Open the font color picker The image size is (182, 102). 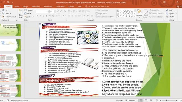click(63, 16)
